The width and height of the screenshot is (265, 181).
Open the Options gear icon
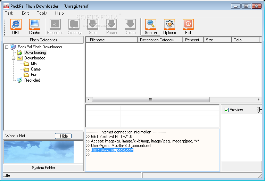169,27
